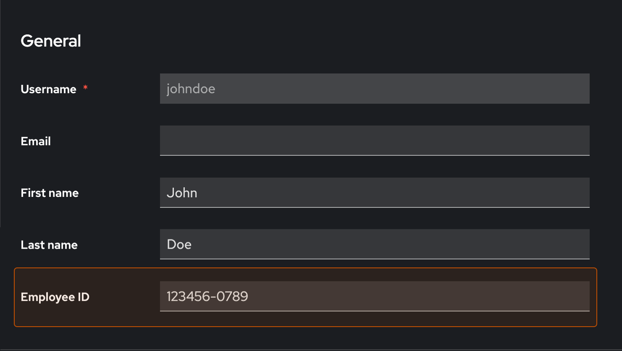
Task: Click the Email field label
Action: [35, 141]
